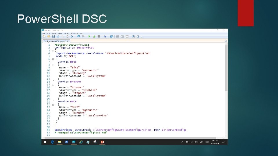
Task: Click 'SetServices -OutputPath' on line 31
Action: click(72, 130)
